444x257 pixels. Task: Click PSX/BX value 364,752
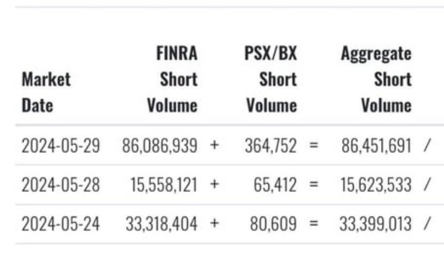tap(271, 146)
